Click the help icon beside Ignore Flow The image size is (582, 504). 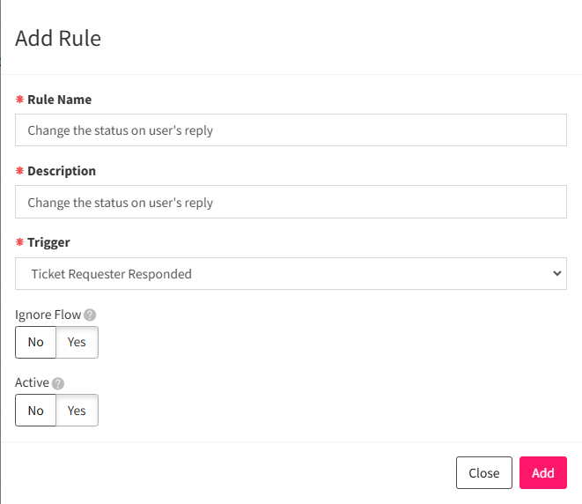(x=90, y=315)
